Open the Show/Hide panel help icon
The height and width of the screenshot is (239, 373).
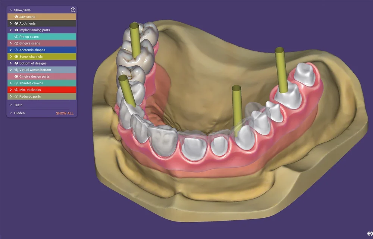tap(73, 10)
